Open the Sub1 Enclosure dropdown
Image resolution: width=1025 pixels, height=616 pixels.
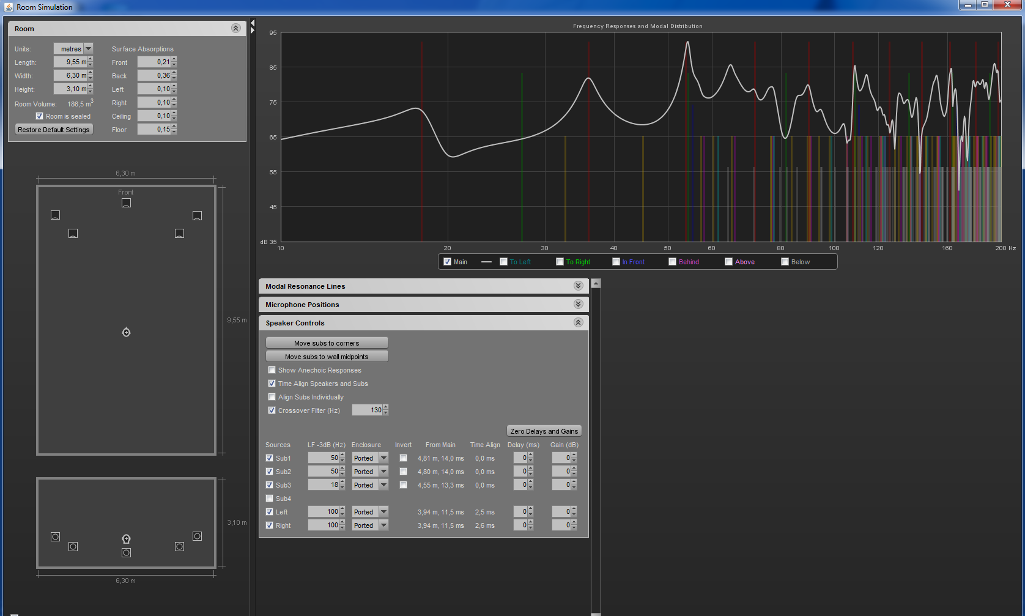pos(383,458)
